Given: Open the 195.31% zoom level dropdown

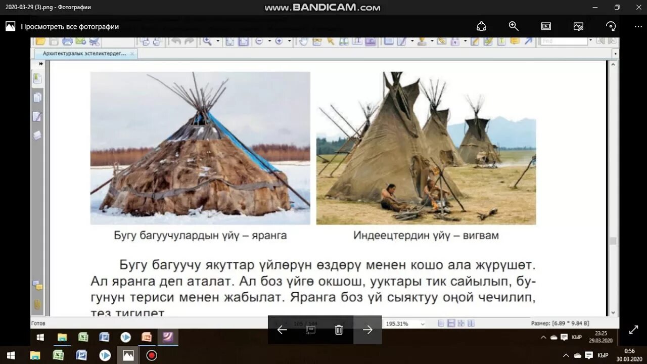Looking at the screenshot, I should coord(423,324).
